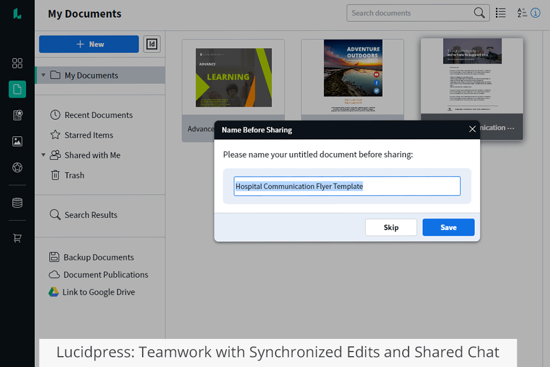The height and width of the screenshot is (367, 550).
Task: Click the search magnifier icon
Action: (x=479, y=13)
